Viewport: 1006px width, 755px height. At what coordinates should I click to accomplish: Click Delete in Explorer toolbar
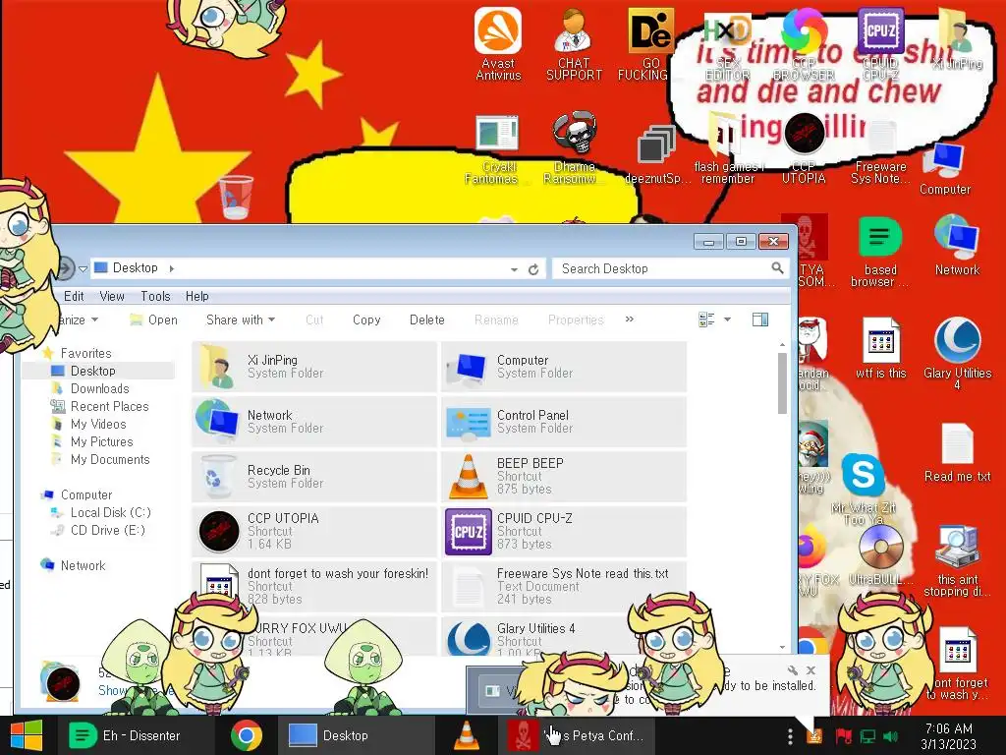tap(426, 319)
